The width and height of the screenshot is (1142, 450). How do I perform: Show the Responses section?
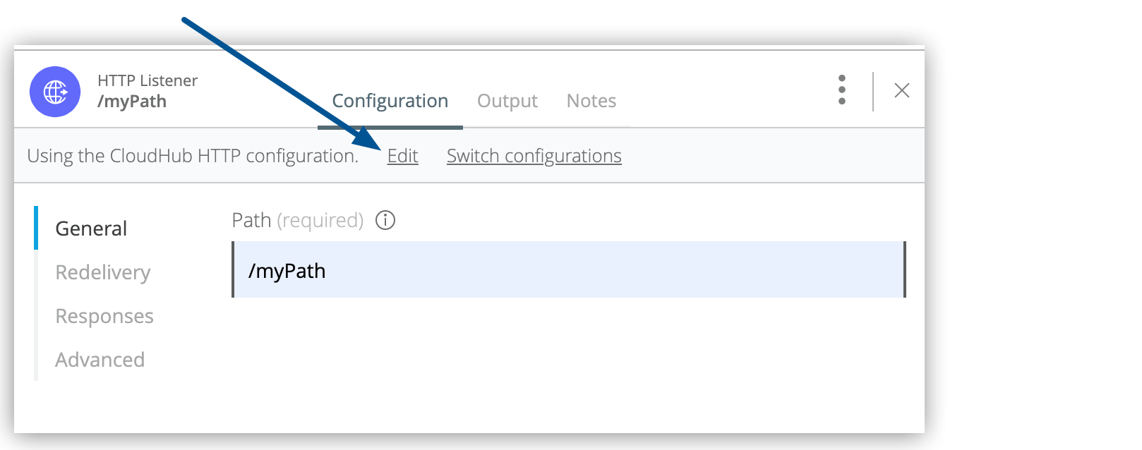pyautogui.click(x=104, y=316)
